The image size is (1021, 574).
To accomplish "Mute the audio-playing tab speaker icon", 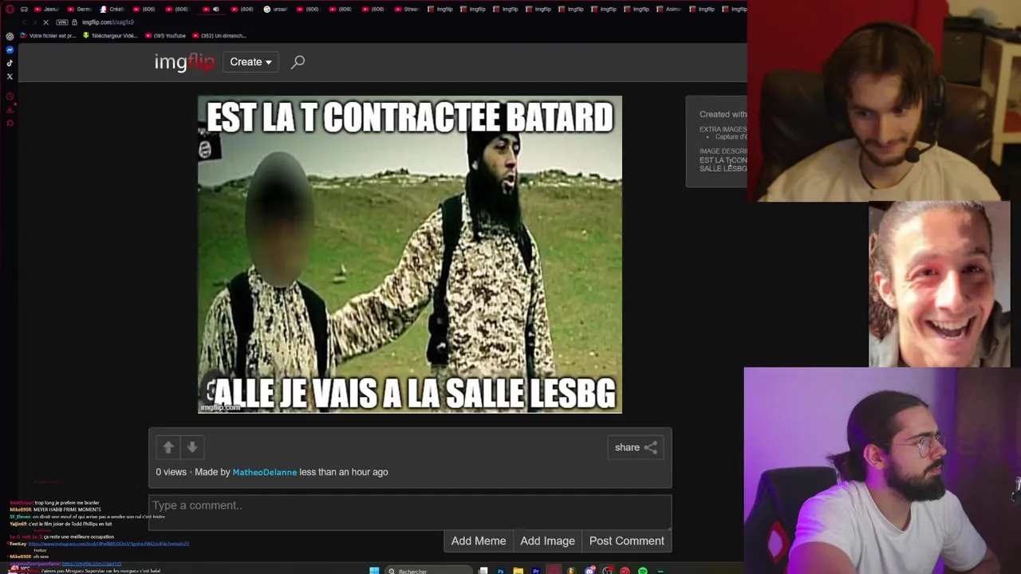I will [x=216, y=9].
